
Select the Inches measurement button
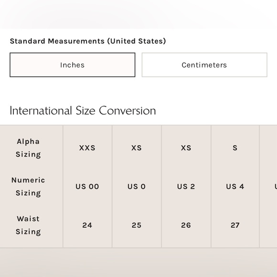pyautogui.click(x=73, y=65)
